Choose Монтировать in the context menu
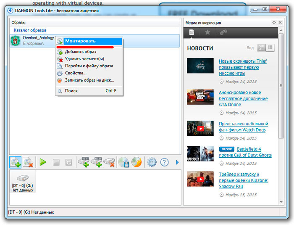The width and height of the screenshot is (294, 225). pyautogui.click(x=89, y=41)
